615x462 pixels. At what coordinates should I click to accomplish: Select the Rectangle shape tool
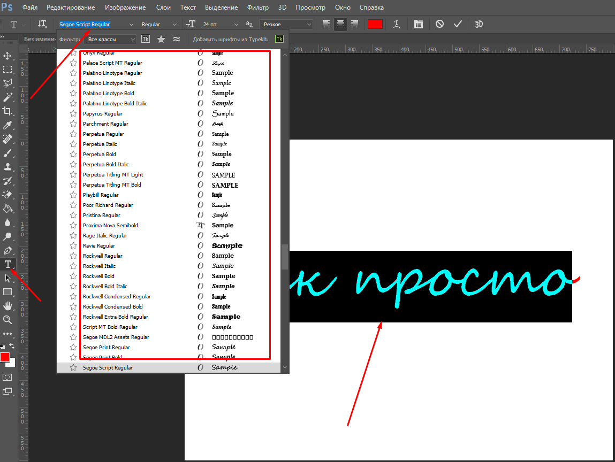click(7, 292)
